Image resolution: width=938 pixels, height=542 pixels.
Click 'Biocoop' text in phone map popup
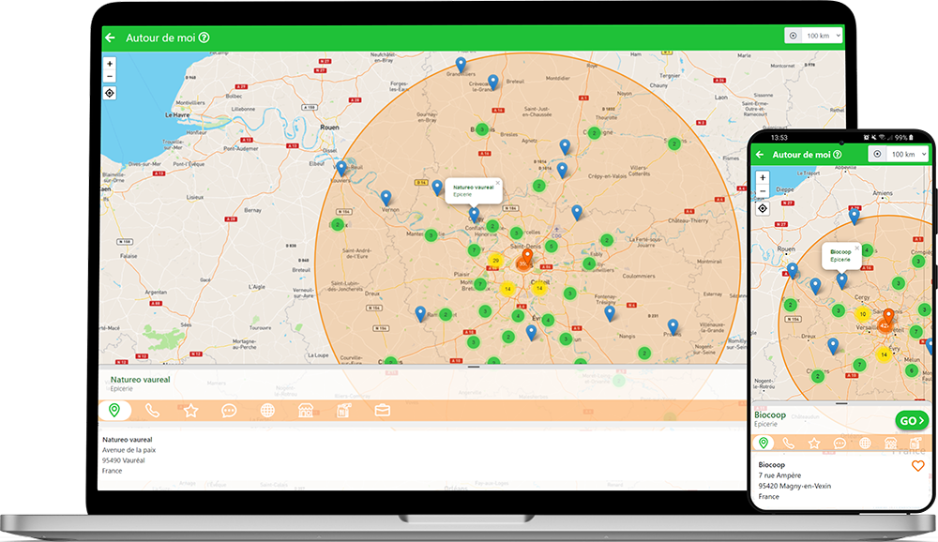840,252
